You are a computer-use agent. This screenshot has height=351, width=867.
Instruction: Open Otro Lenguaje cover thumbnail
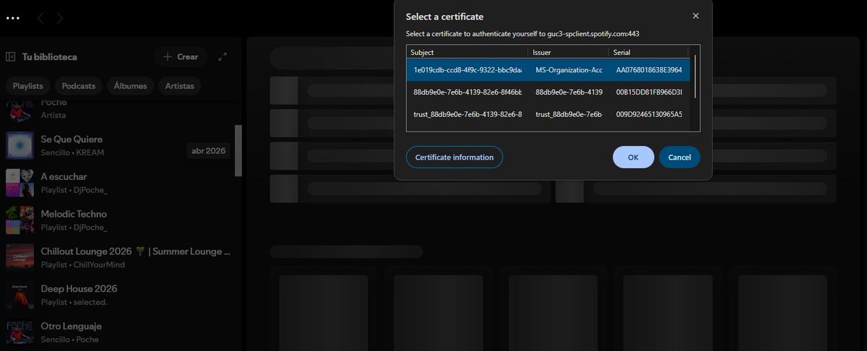(20, 332)
